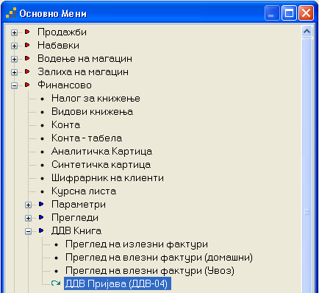Select the Финансово item
This screenshot has height=293, width=319.
(65, 85)
